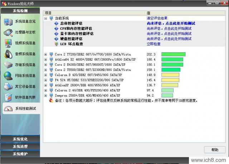
Task: Open 网络系统信息 globe icon
Action: tap(8, 76)
